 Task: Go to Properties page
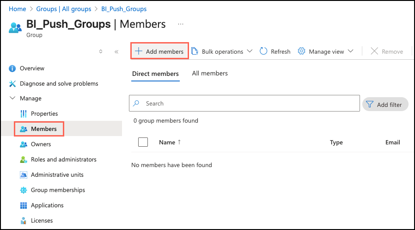44,114
